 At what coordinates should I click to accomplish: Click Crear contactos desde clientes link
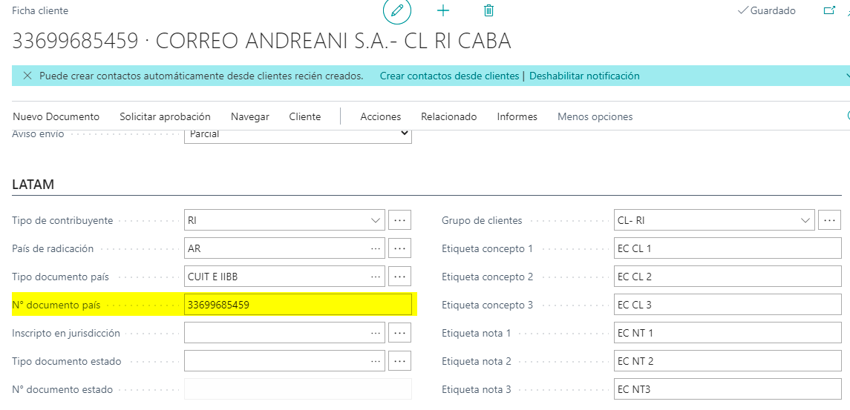(x=449, y=76)
